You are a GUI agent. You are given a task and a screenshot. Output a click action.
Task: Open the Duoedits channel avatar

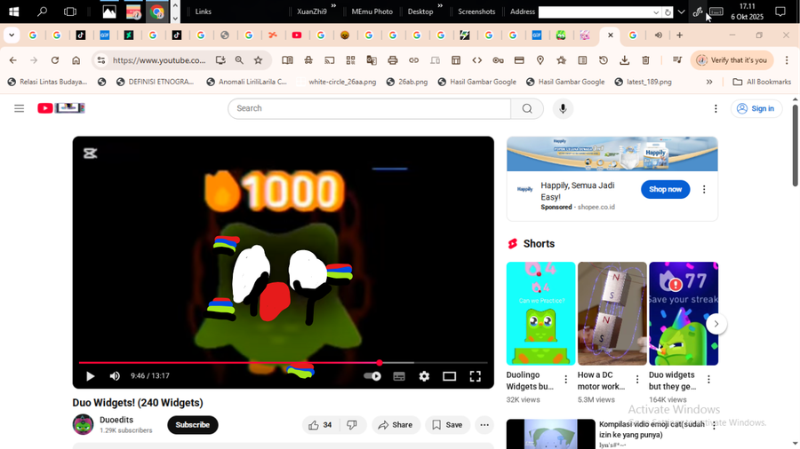tap(84, 424)
